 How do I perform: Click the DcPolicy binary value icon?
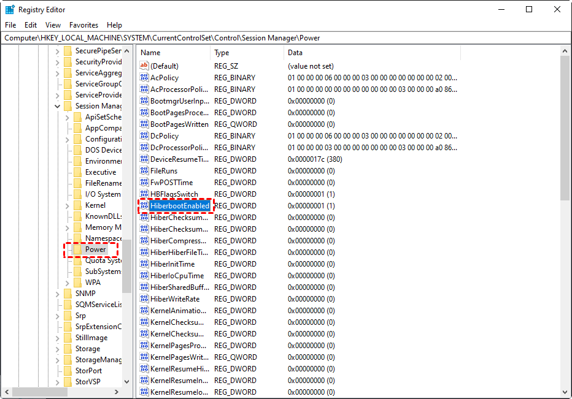pyautogui.click(x=144, y=136)
